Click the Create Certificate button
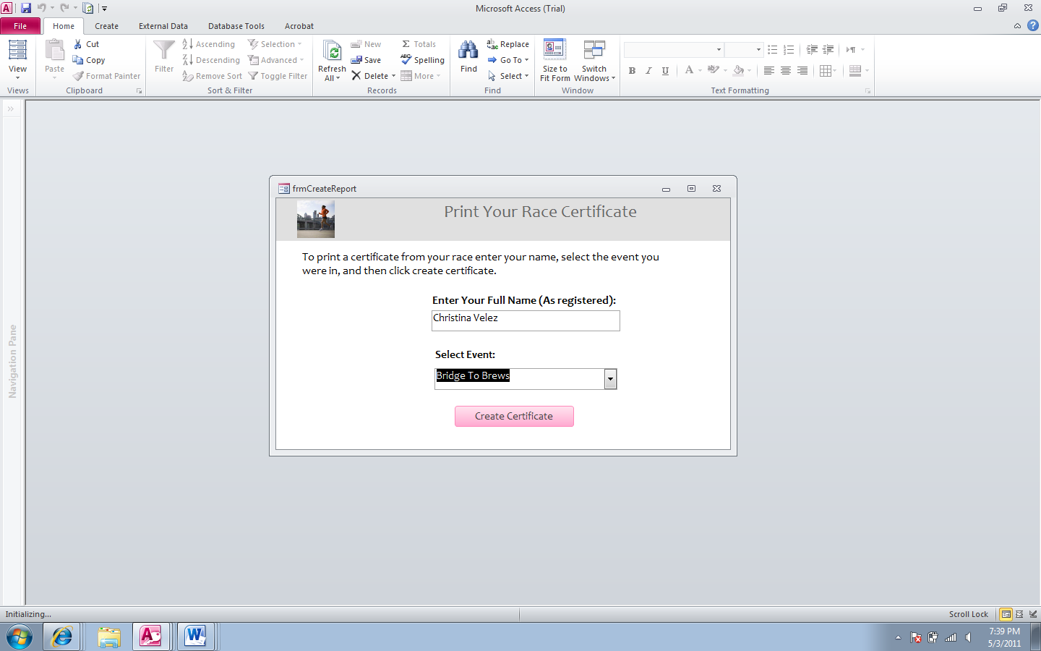This screenshot has height=651, width=1041. [514, 416]
